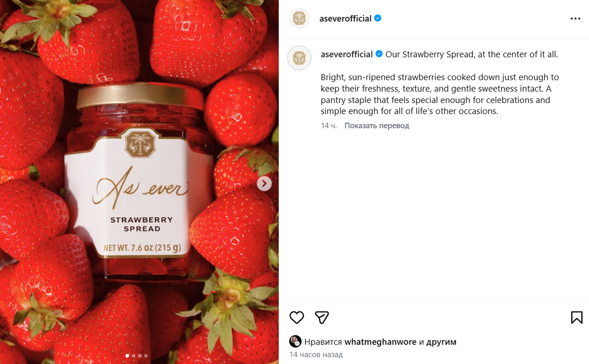Like the post with the heart icon
This screenshot has height=364, width=589.
click(296, 317)
